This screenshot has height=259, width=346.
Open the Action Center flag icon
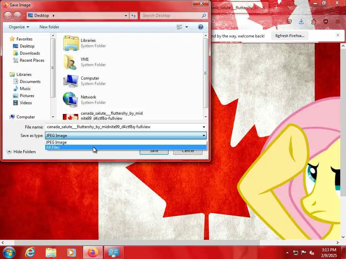tap(304, 253)
